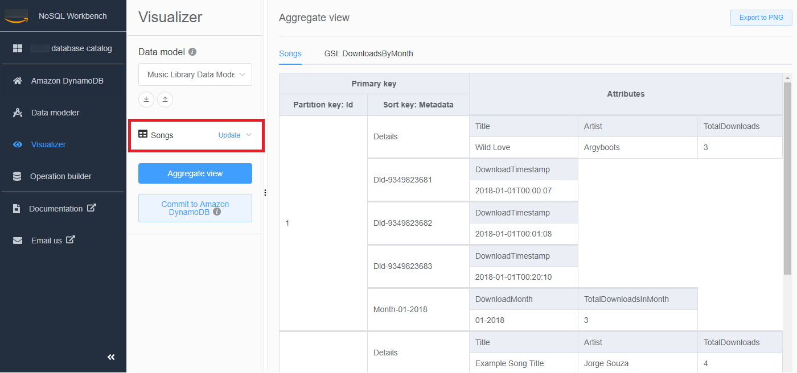Click the Operation builder database icon
The height and width of the screenshot is (373, 797).
click(x=18, y=176)
